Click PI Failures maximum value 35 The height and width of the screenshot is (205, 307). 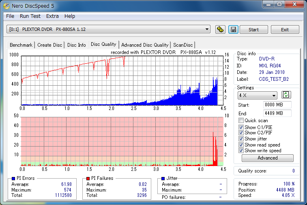click(144, 190)
